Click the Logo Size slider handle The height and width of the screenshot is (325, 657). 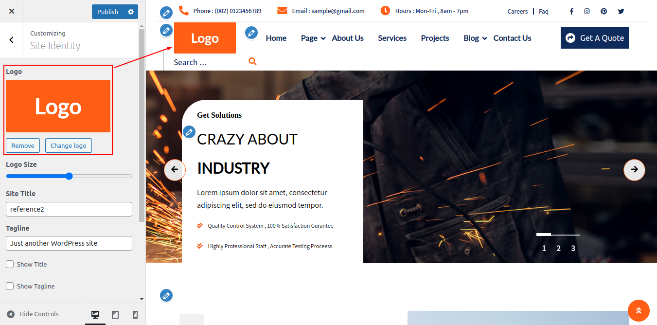tap(69, 176)
